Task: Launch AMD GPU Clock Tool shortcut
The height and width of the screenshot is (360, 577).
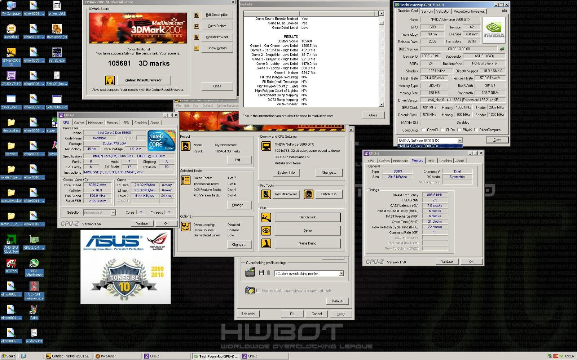Action: coord(11,244)
